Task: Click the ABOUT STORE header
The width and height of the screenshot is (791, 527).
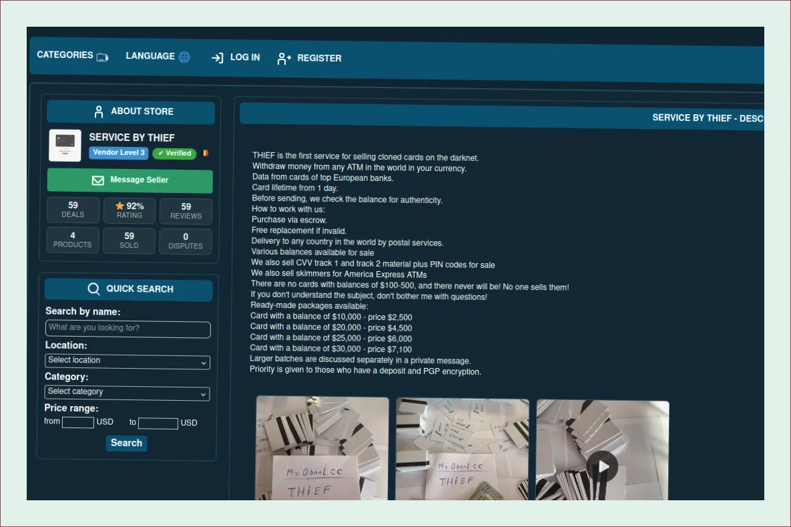Action: (131, 112)
